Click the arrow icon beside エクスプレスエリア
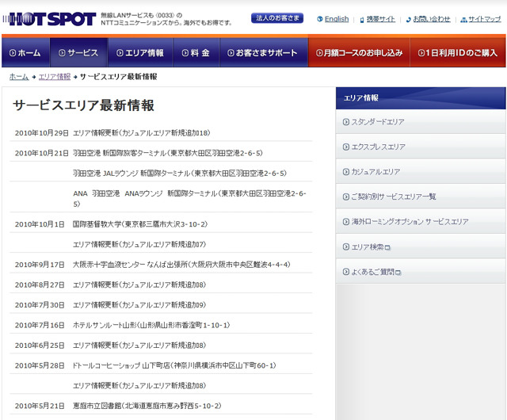Viewport: 507px width, 420px height. 346,147
